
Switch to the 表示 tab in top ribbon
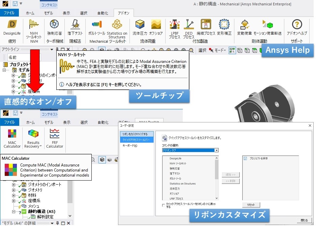[66, 13]
